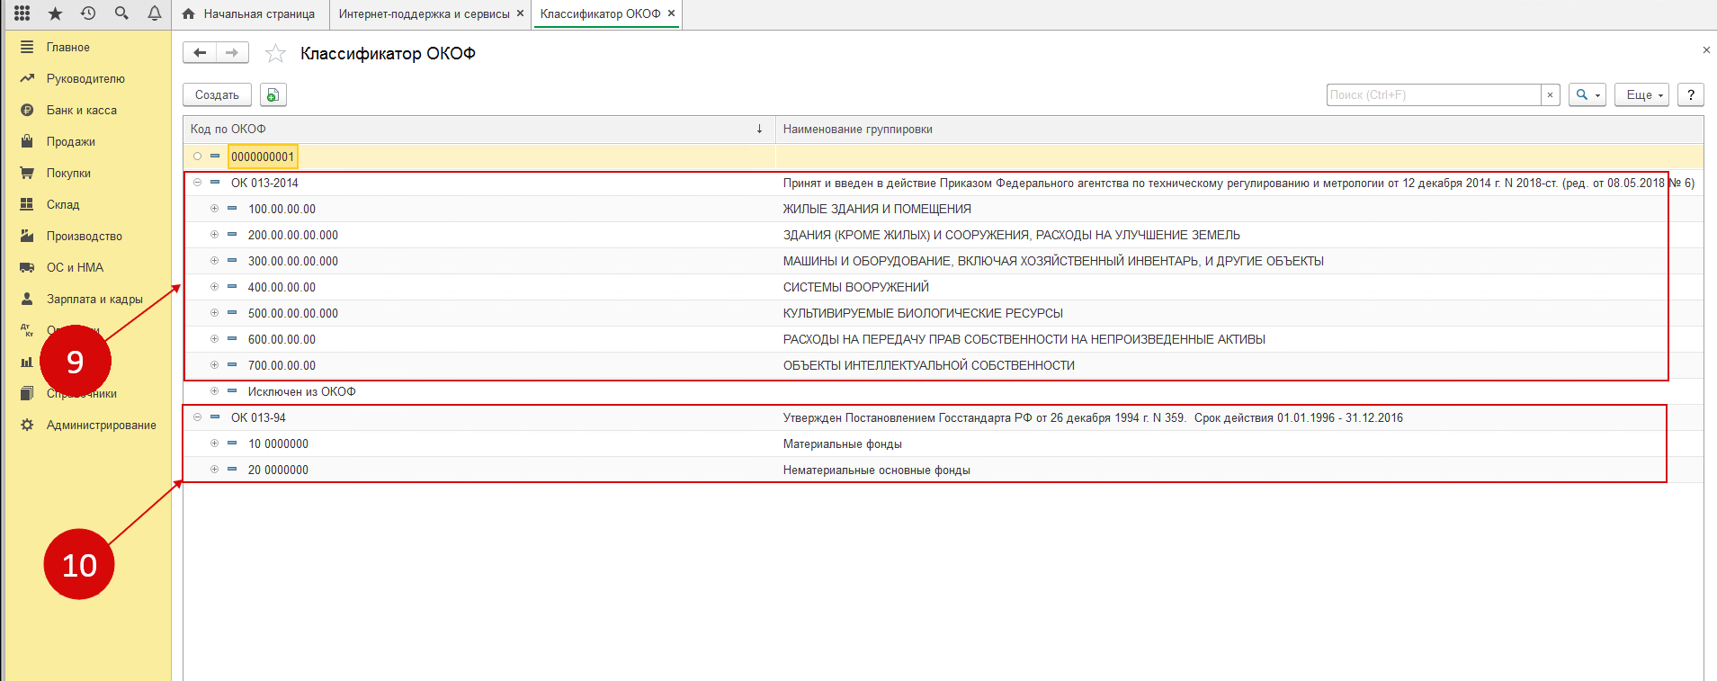Screen dimensions: 1717x681
Task: Open the search magnifier dropdown
Action: tap(1587, 94)
